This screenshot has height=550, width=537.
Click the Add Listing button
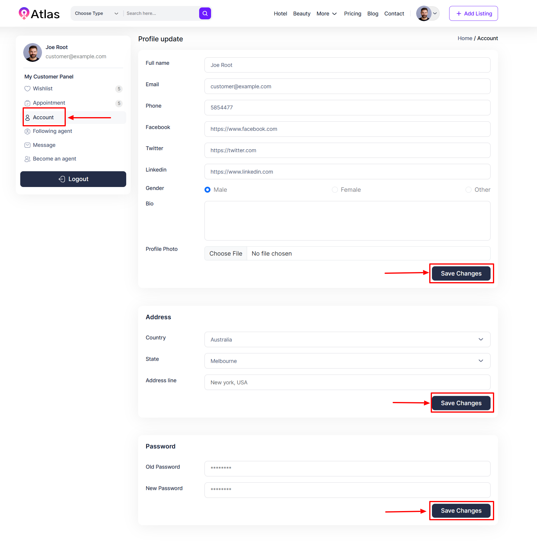(473, 13)
